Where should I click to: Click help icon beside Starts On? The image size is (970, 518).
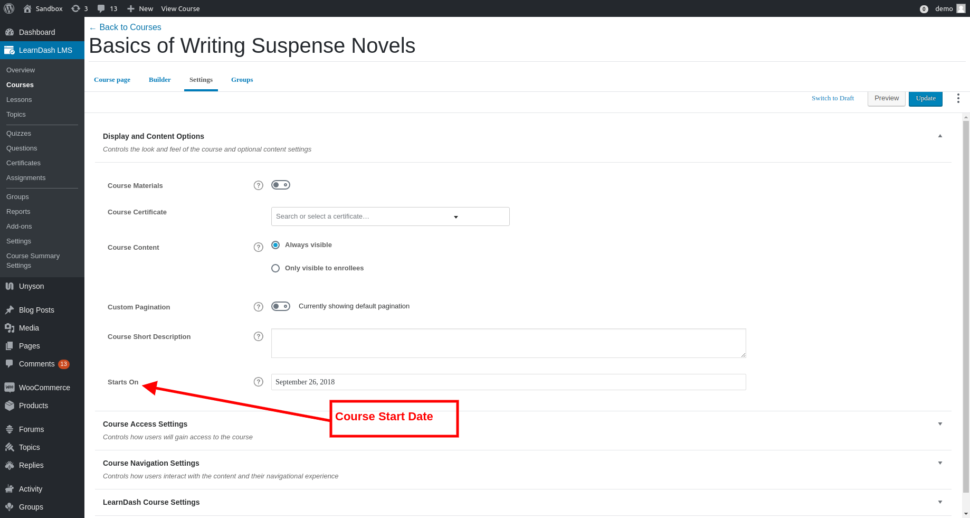(x=258, y=382)
